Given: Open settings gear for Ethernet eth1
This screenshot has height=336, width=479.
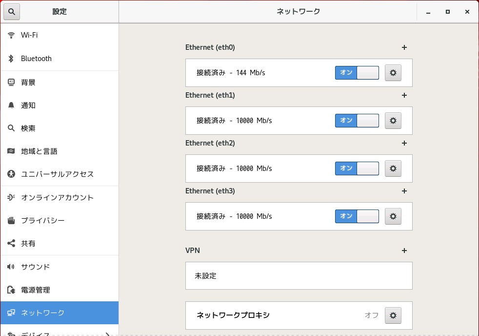Looking at the screenshot, I should point(393,121).
